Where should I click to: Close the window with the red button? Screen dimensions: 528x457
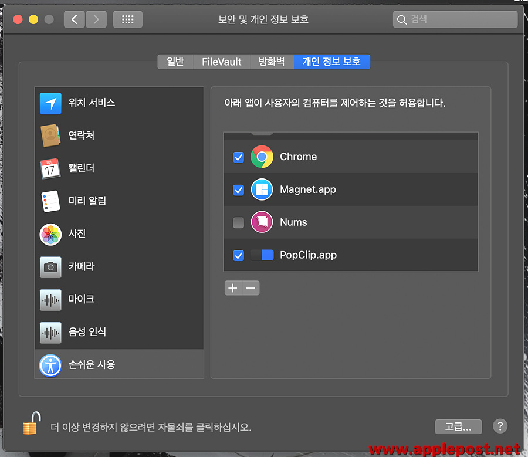pos(18,19)
